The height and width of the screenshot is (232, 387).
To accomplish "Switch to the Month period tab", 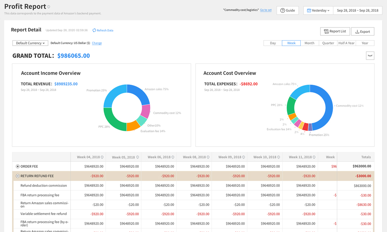I will click(309, 43).
